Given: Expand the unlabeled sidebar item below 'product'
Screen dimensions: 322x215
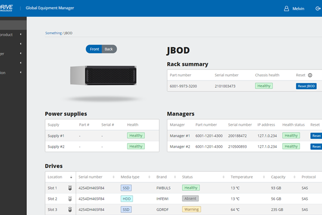Looking at the screenshot, I should [20, 44].
